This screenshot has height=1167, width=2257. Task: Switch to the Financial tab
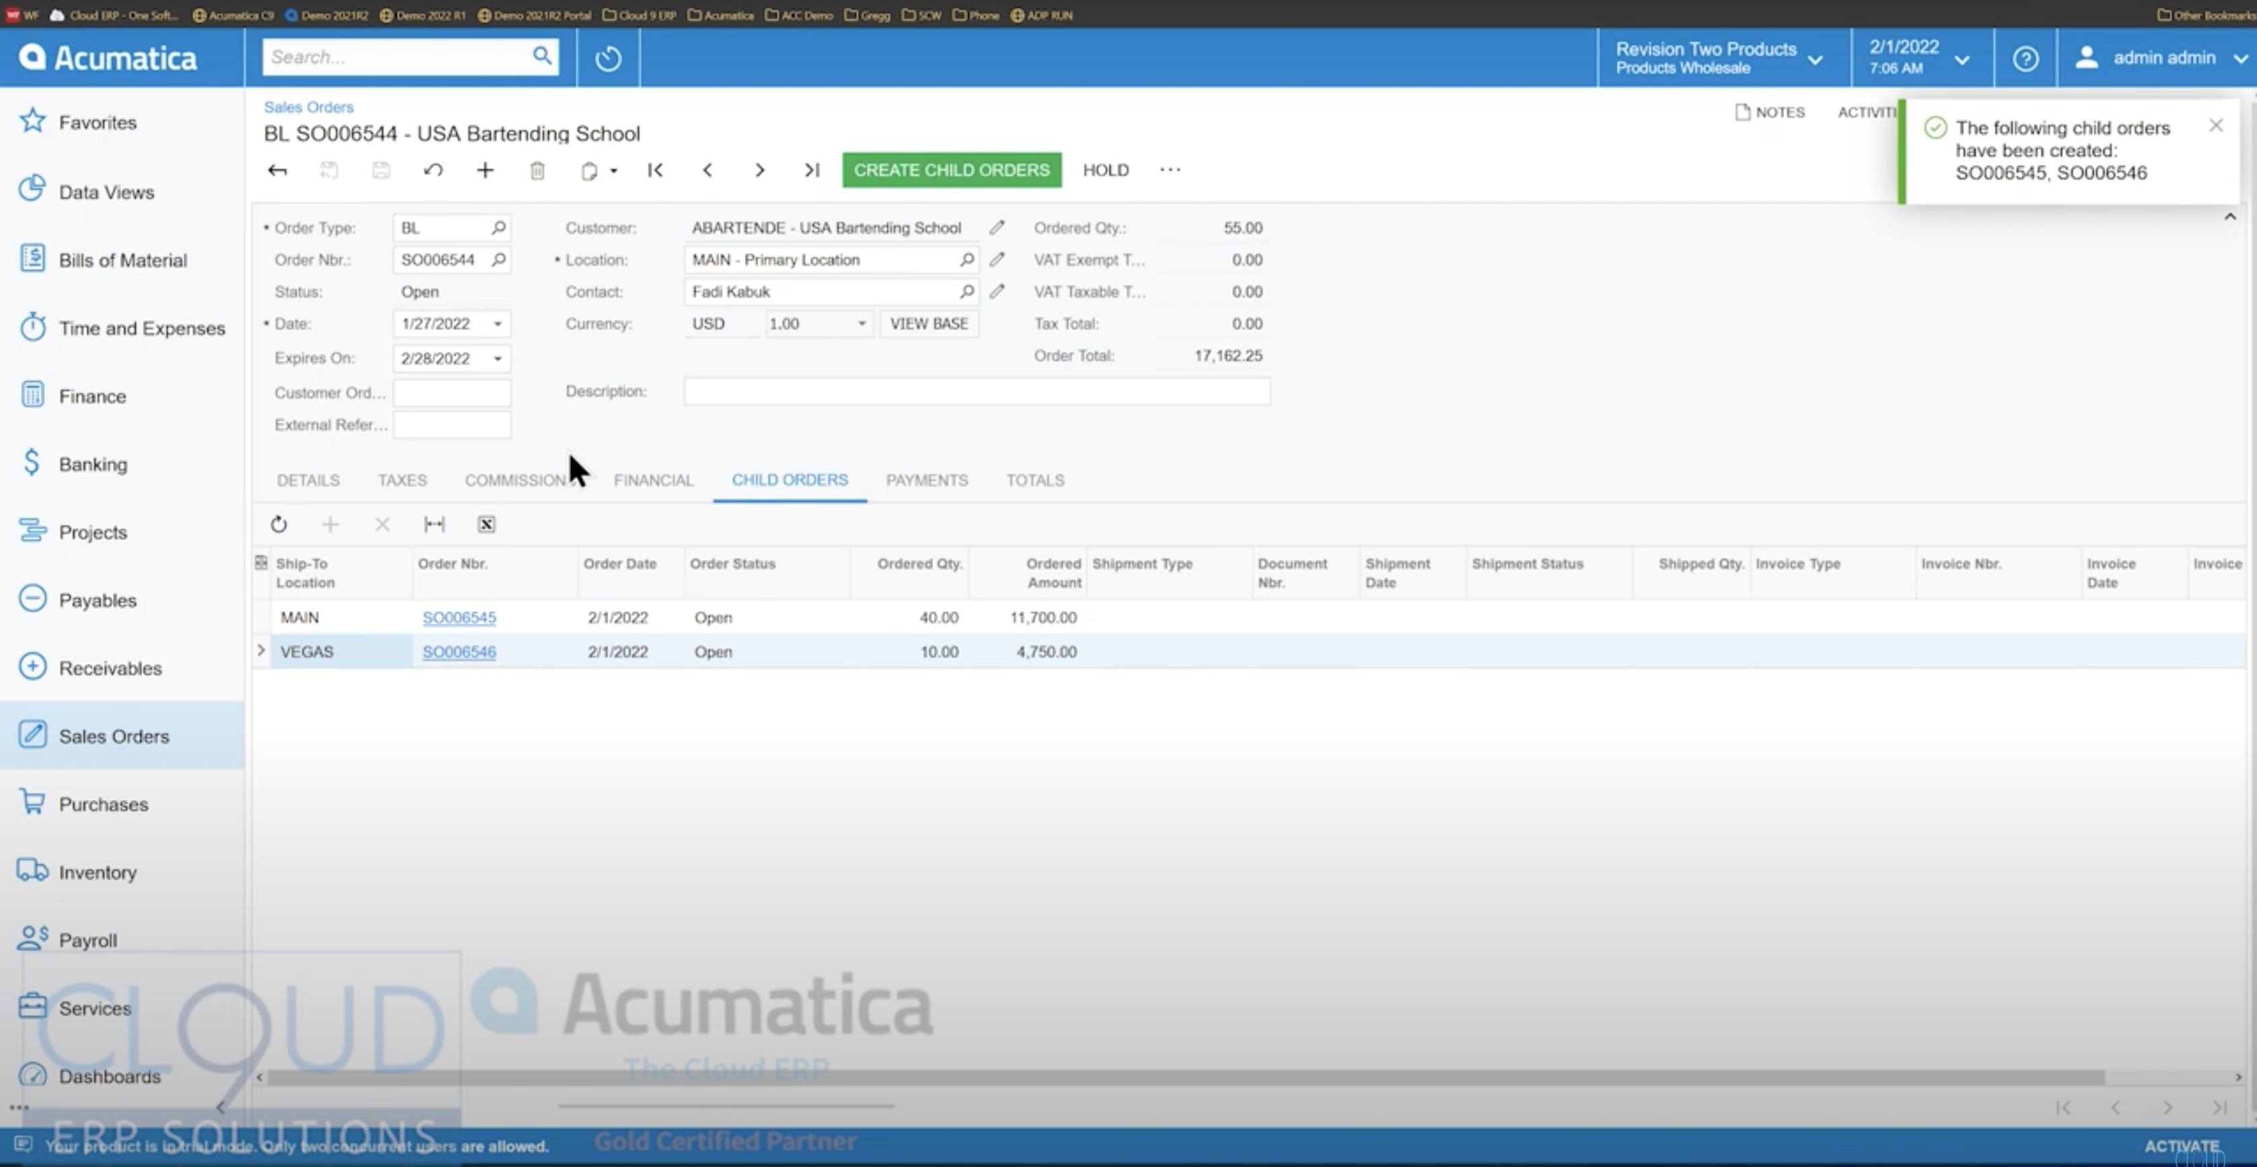[653, 480]
